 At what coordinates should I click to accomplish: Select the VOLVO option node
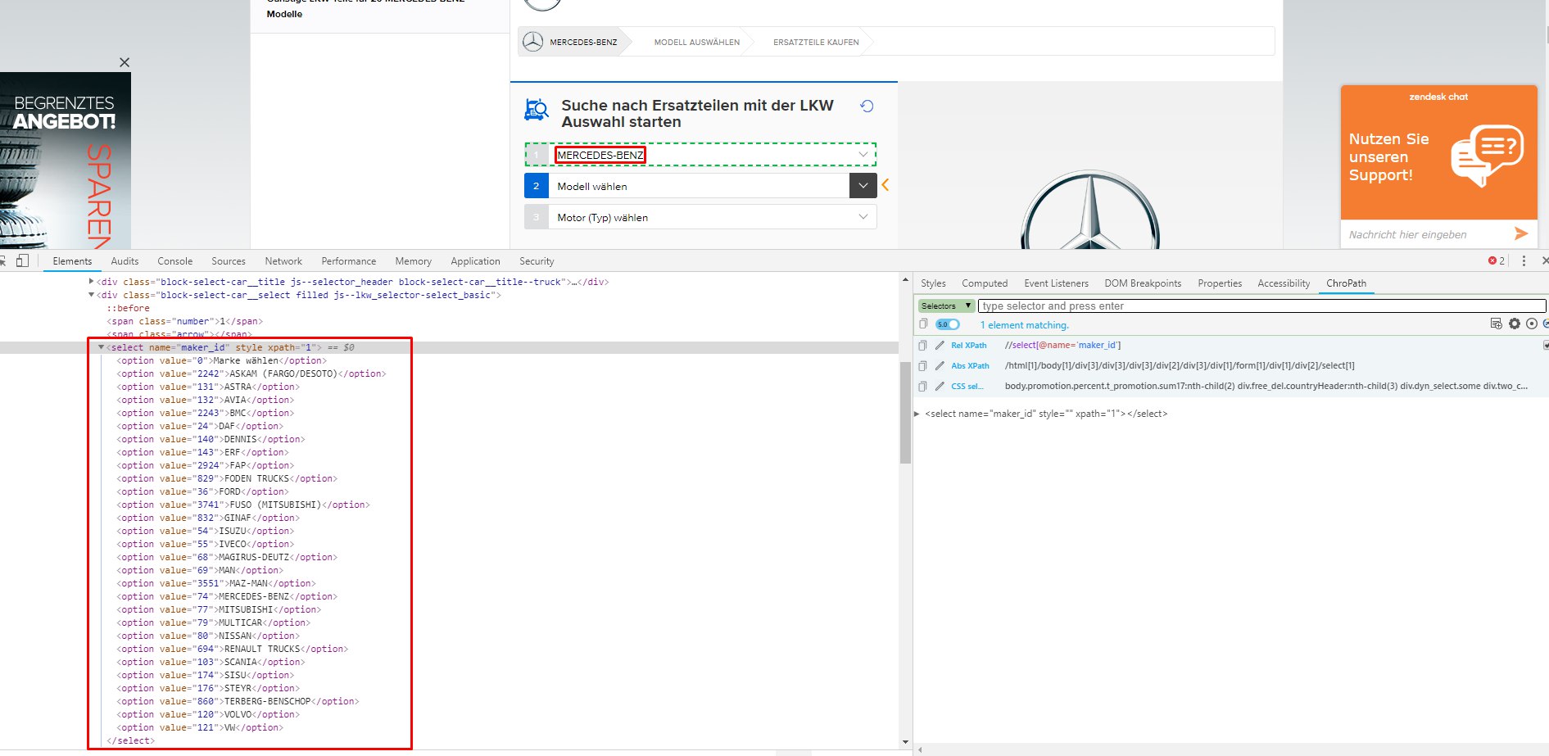pos(208,714)
